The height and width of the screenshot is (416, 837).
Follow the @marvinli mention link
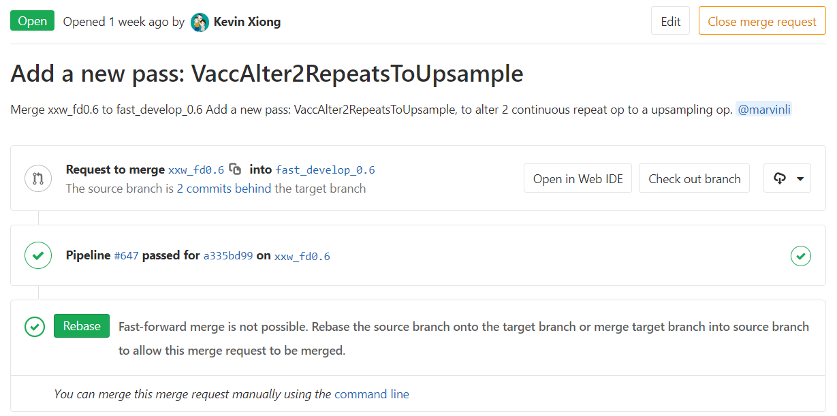(x=763, y=110)
